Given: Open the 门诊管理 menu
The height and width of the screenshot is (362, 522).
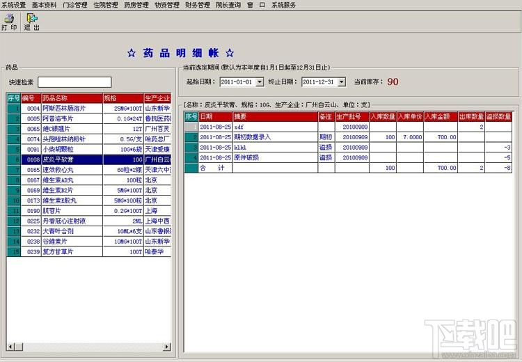Looking at the screenshot, I should 75,5.
